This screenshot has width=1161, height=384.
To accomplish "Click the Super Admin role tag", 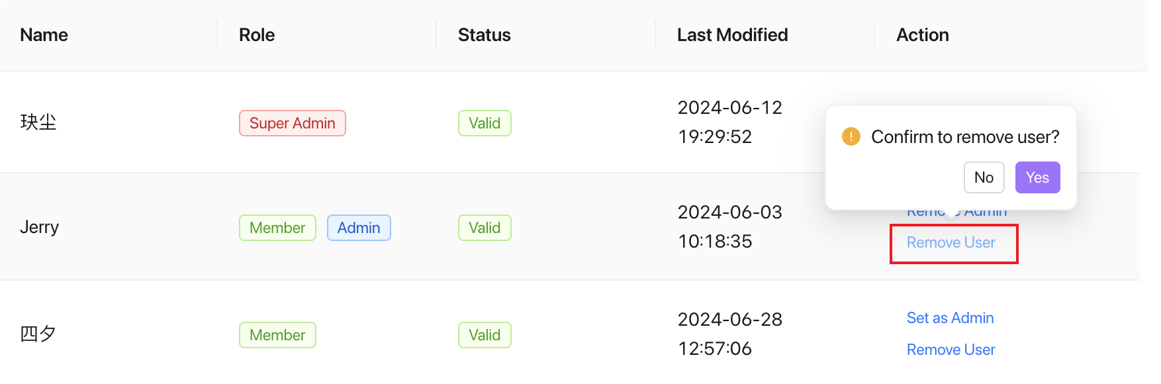I will pyautogui.click(x=292, y=123).
